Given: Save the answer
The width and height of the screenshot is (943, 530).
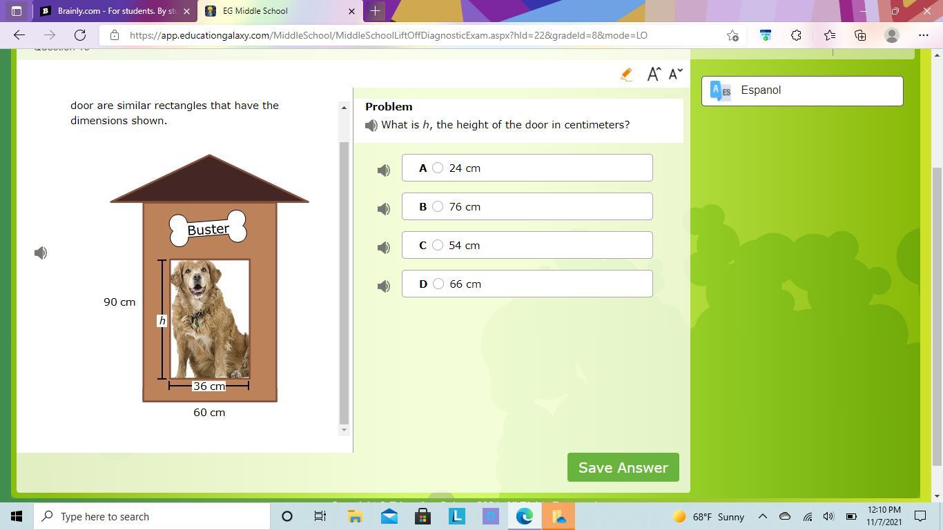Looking at the screenshot, I should [623, 467].
